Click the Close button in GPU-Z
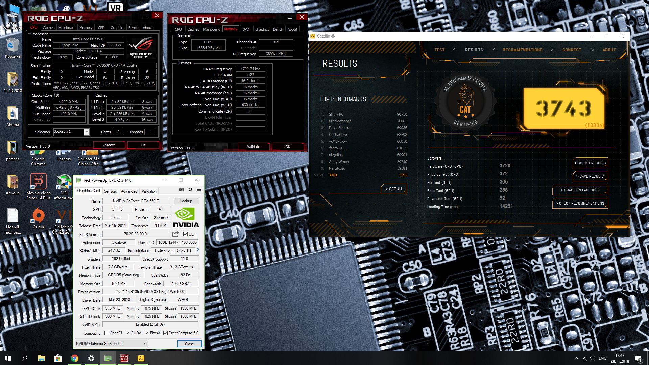649x365 pixels. [189, 344]
